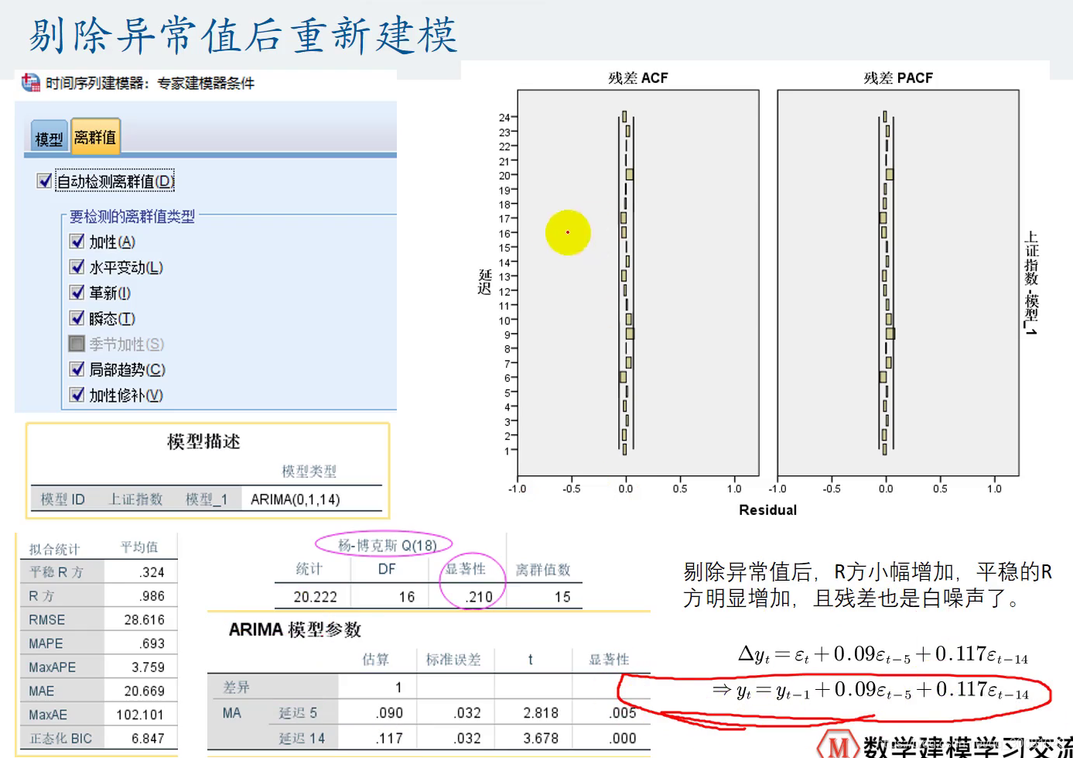Click the 残差 PACF chart title
1073x758 pixels.
898,77
